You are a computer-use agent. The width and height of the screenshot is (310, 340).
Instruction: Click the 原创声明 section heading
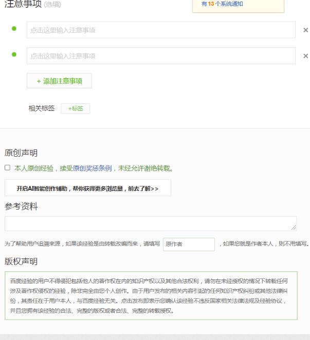21,153
